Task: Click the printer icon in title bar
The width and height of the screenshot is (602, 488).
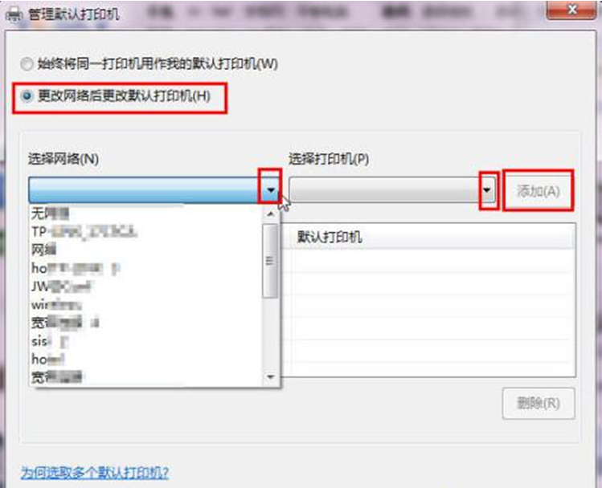Action: [14, 14]
